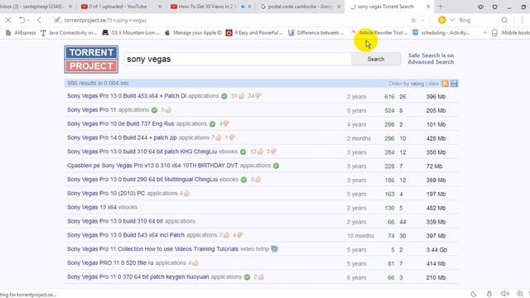Close the '0 of 1 uploaded - YouTube' tab
Screen dimensions: 530x298
[160, 7]
